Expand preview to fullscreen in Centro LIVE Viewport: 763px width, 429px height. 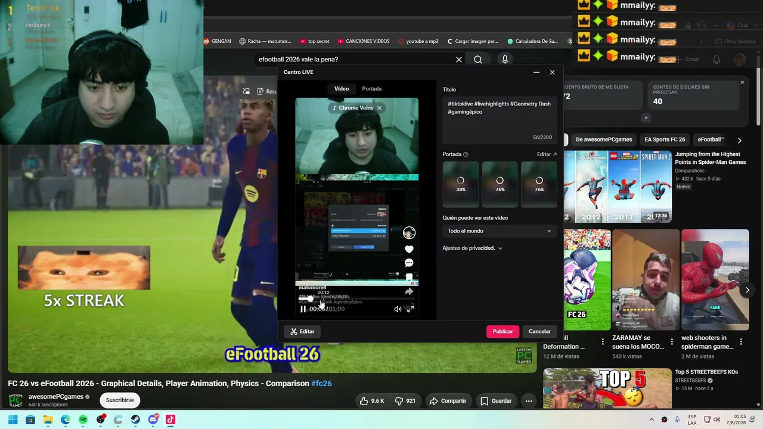tap(410, 309)
